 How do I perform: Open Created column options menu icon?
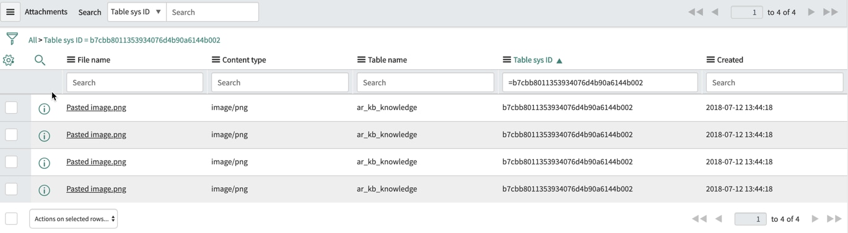710,60
